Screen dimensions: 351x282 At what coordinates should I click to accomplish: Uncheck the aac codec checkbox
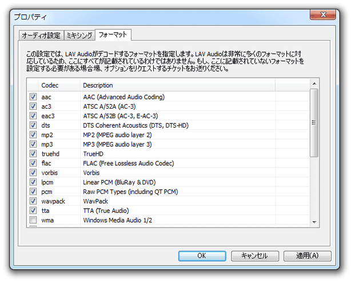click(33, 97)
